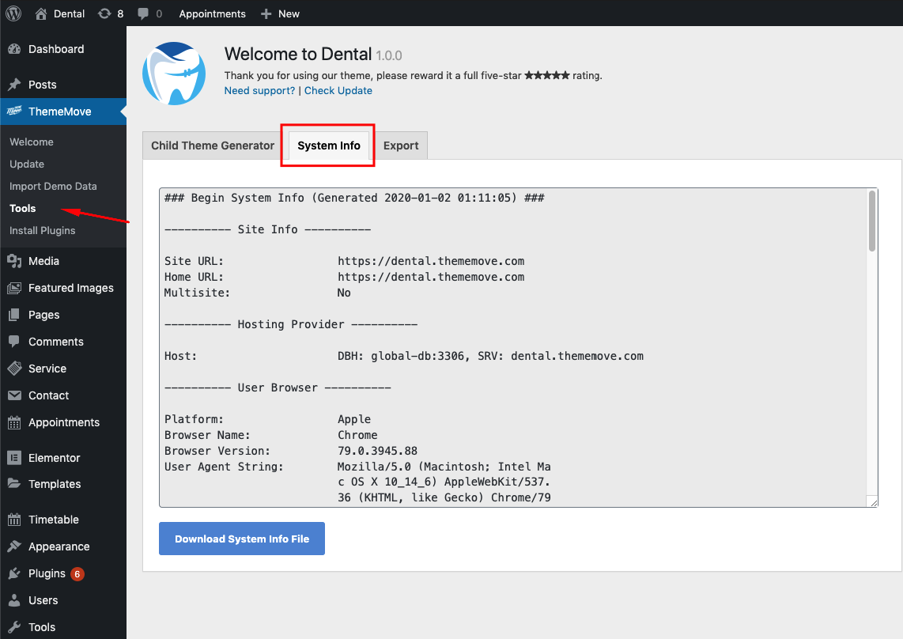Click the Users person icon

[14, 600]
